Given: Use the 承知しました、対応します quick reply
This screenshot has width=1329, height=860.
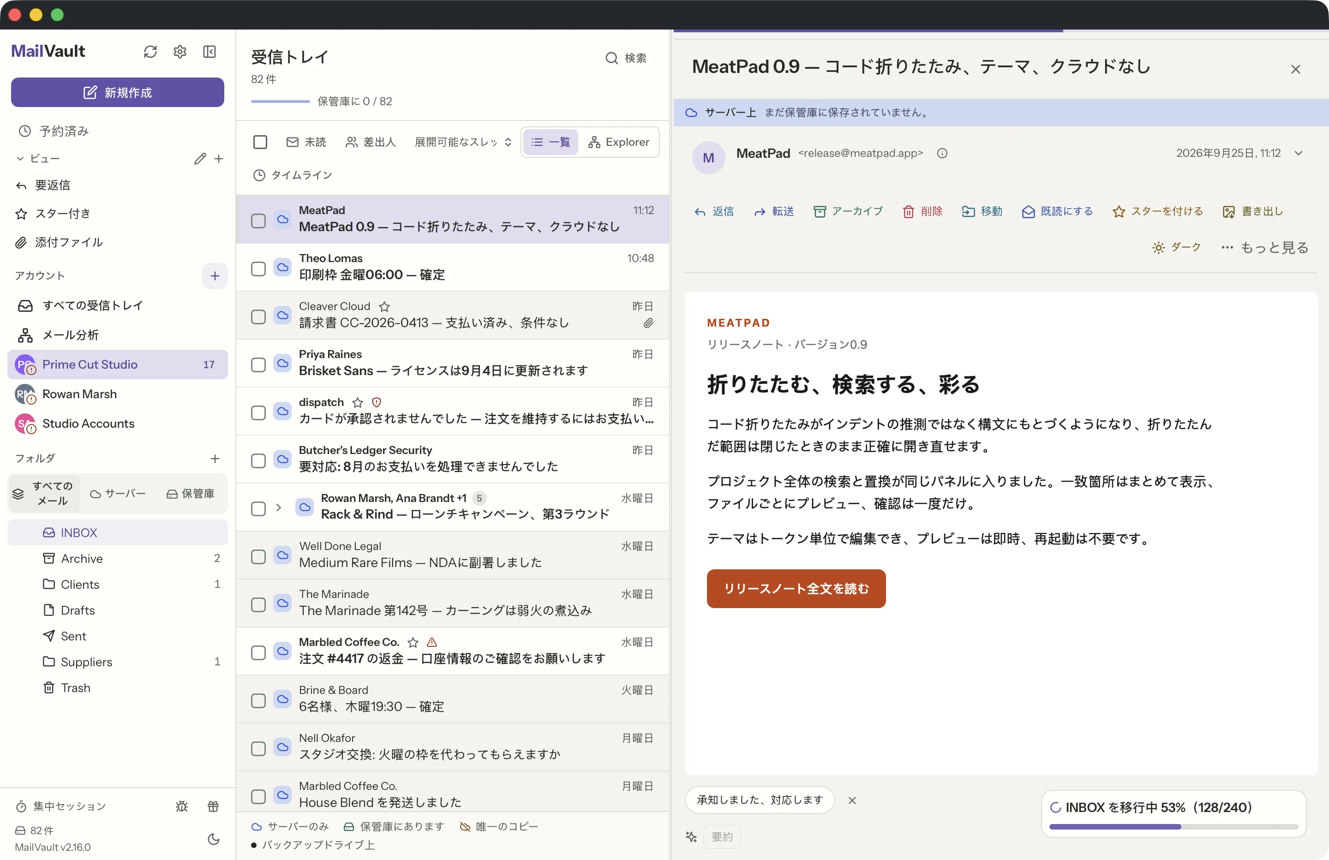Looking at the screenshot, I should tap(760, 800).
